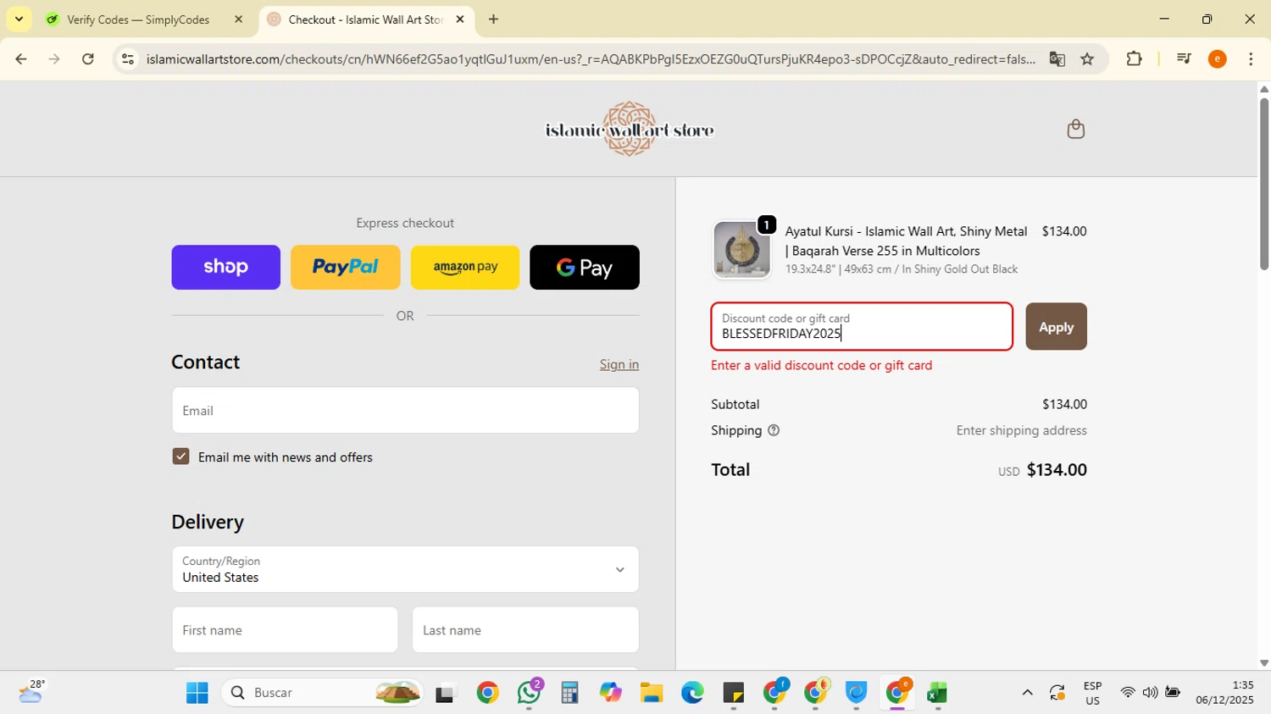Open the Windows Start menu
The height and width of the screenshot is (714, 1271).
tap(197, 693)
